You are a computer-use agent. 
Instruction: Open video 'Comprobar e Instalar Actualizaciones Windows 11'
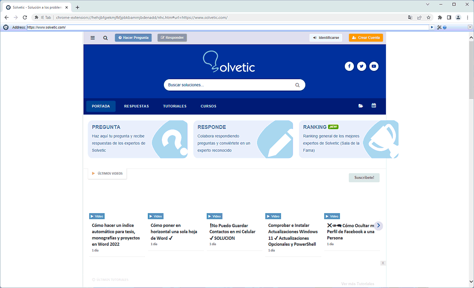[x=293, y=235]
